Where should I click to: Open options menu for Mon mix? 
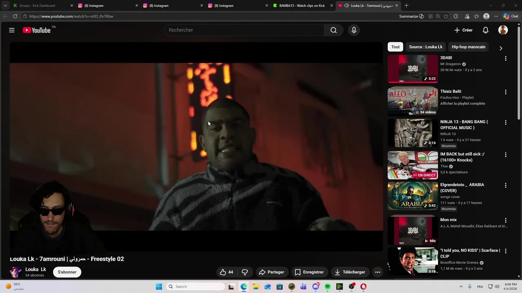pyautogui.click(x=506, y=221)
